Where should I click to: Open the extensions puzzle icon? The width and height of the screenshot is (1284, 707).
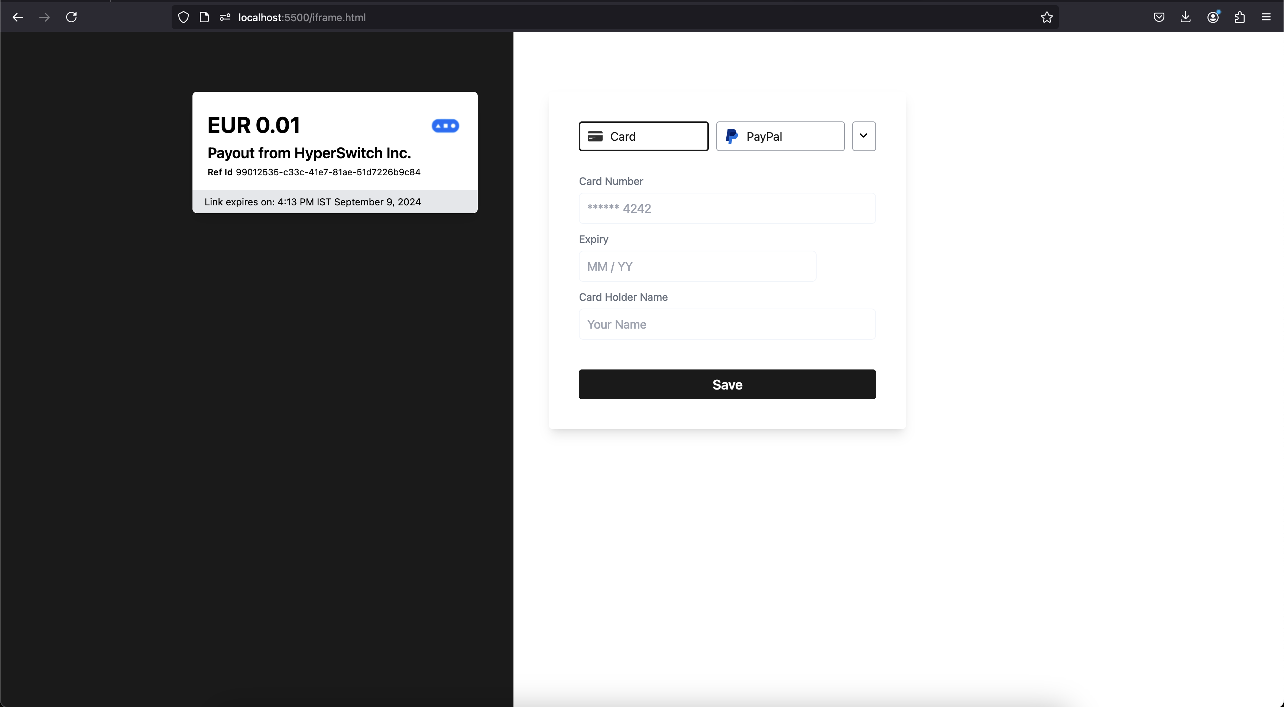pos(1240,17)
